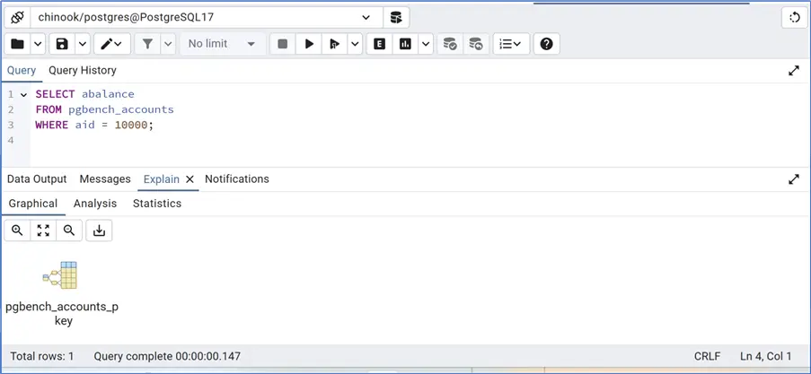Click the save file icon
The image size is (811, 374).
pyautogui.click(x=62, y=44)
